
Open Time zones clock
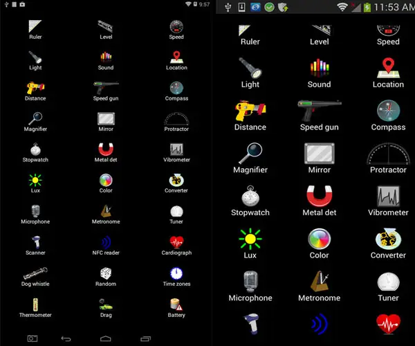pyautogui.click(x=176, y=277)
